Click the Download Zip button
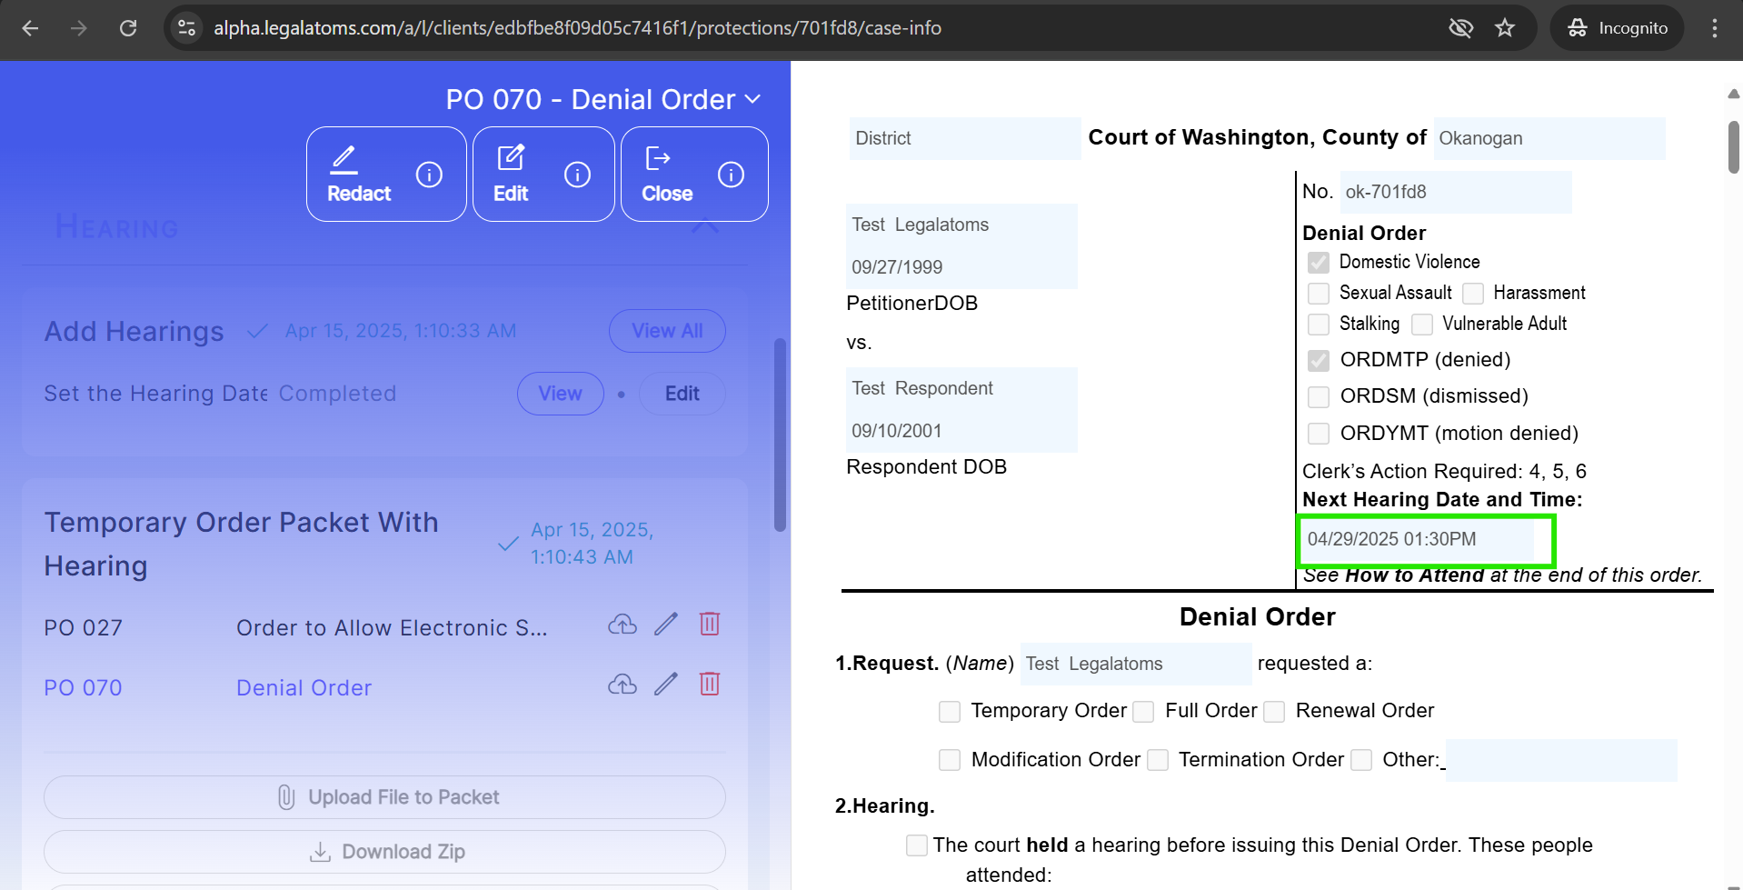The image size is (1743, 890). point(384,852)
